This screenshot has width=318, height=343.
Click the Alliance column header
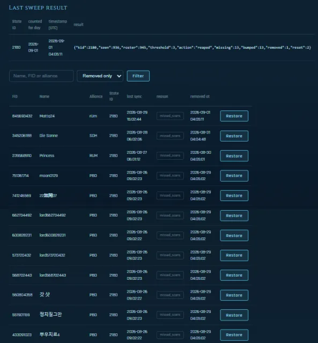[96, 96]
